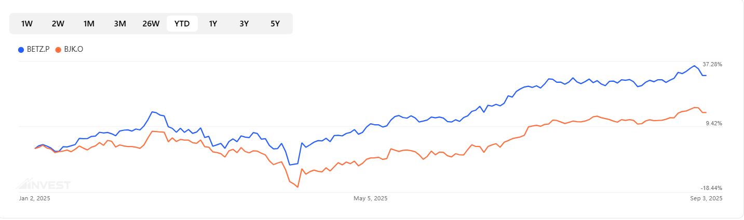The image size is (744, 220).
Task: Switch chart to 1Y view
Action: pos(213,23)
